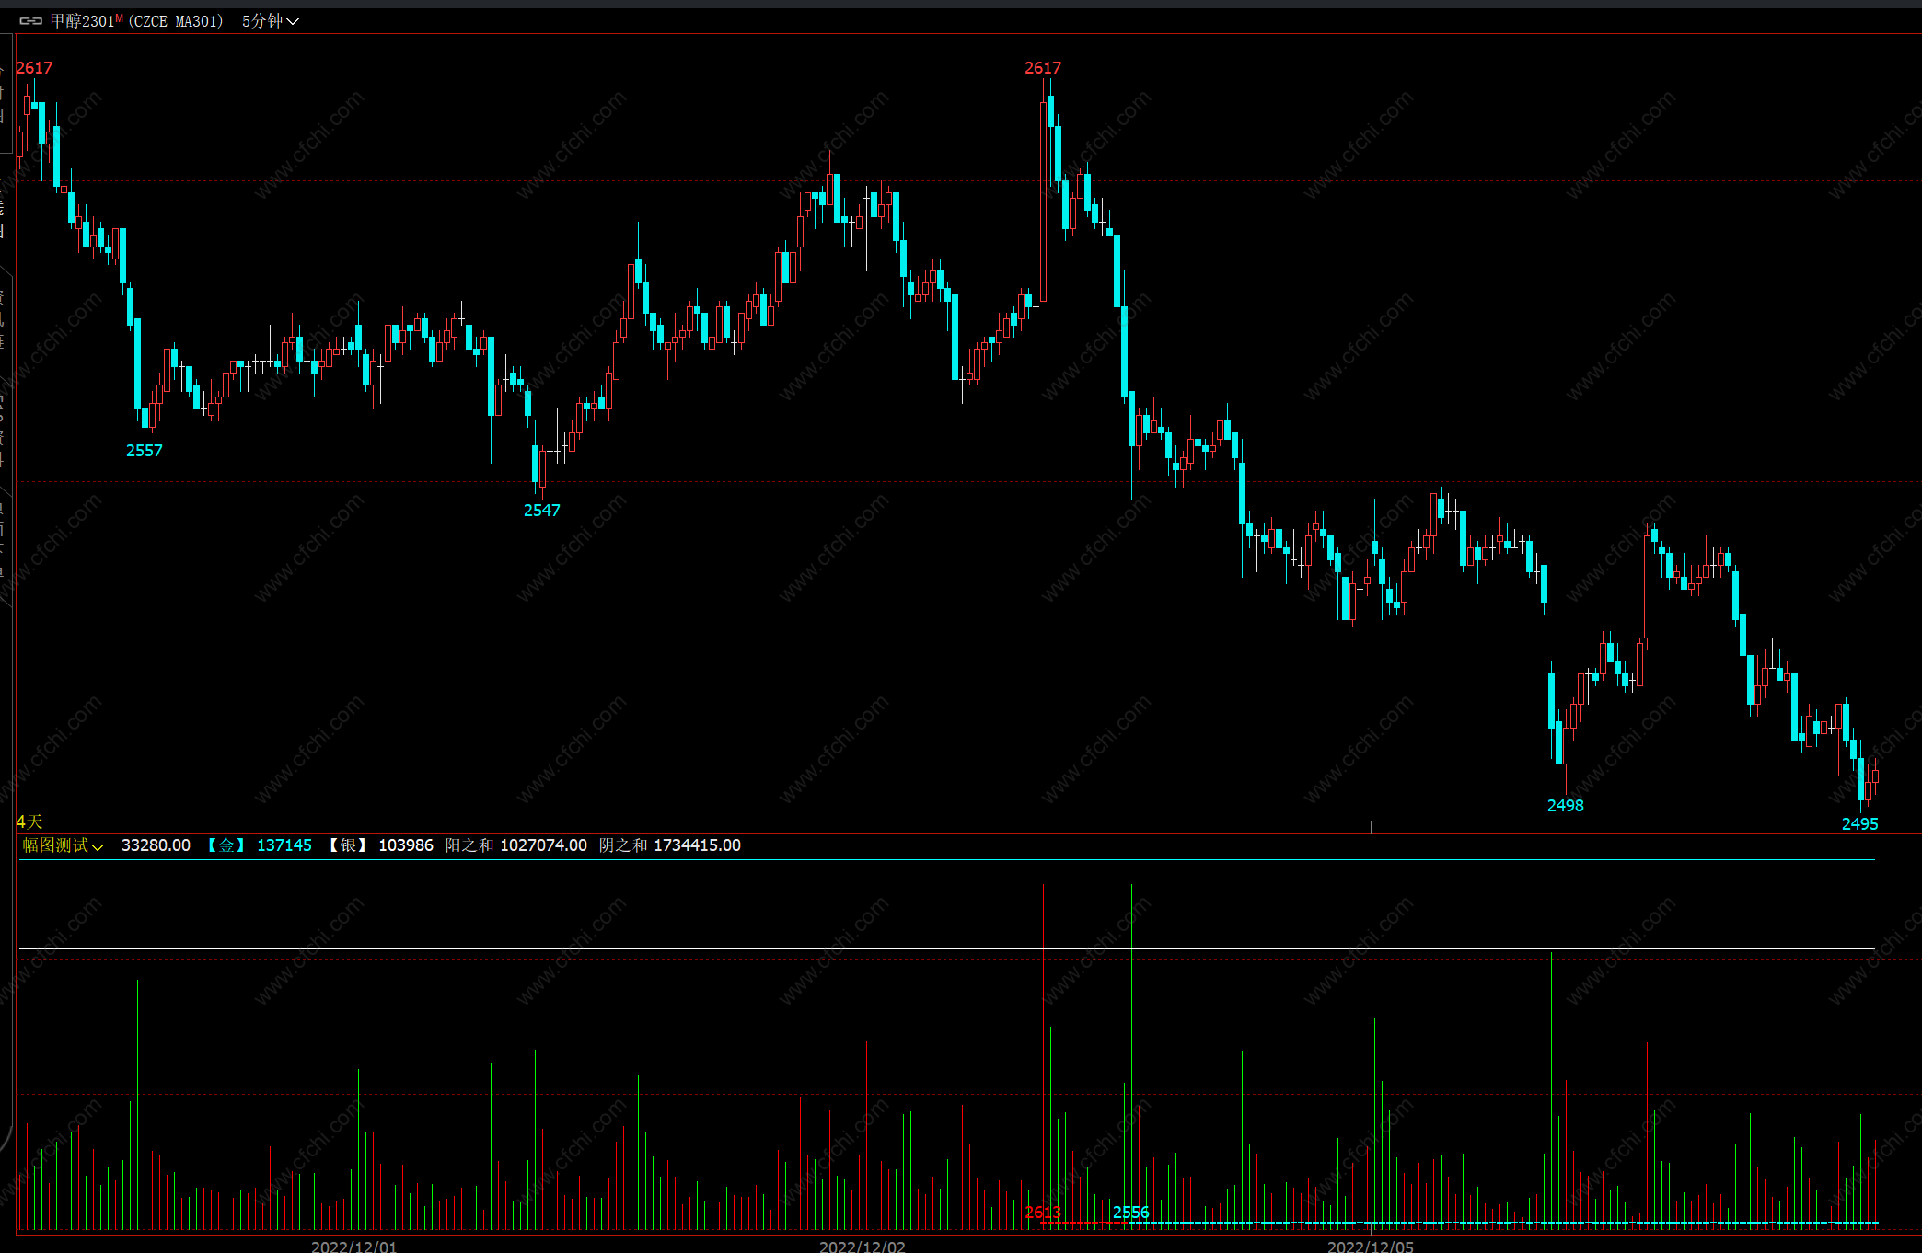Click the cyan 2556 subchart label

1130,1213
